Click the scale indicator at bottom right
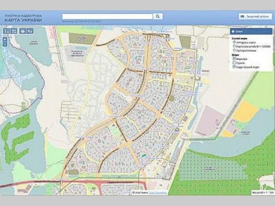This screenshot has height=206, width=275. point(262,193)
